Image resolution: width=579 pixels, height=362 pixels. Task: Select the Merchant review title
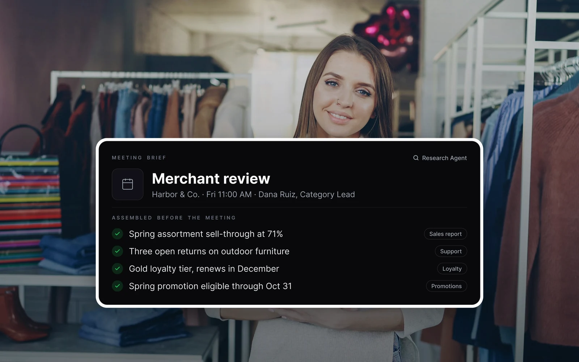[211, 178]
